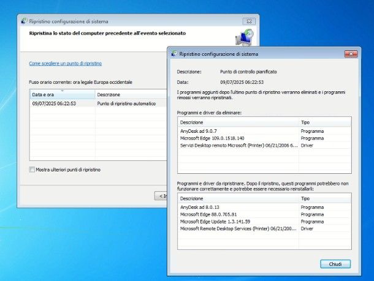
Task: Select 'Microsoft Edge 88.0.705.81' row
Action: pyautogui.click(x=264, y=214)
